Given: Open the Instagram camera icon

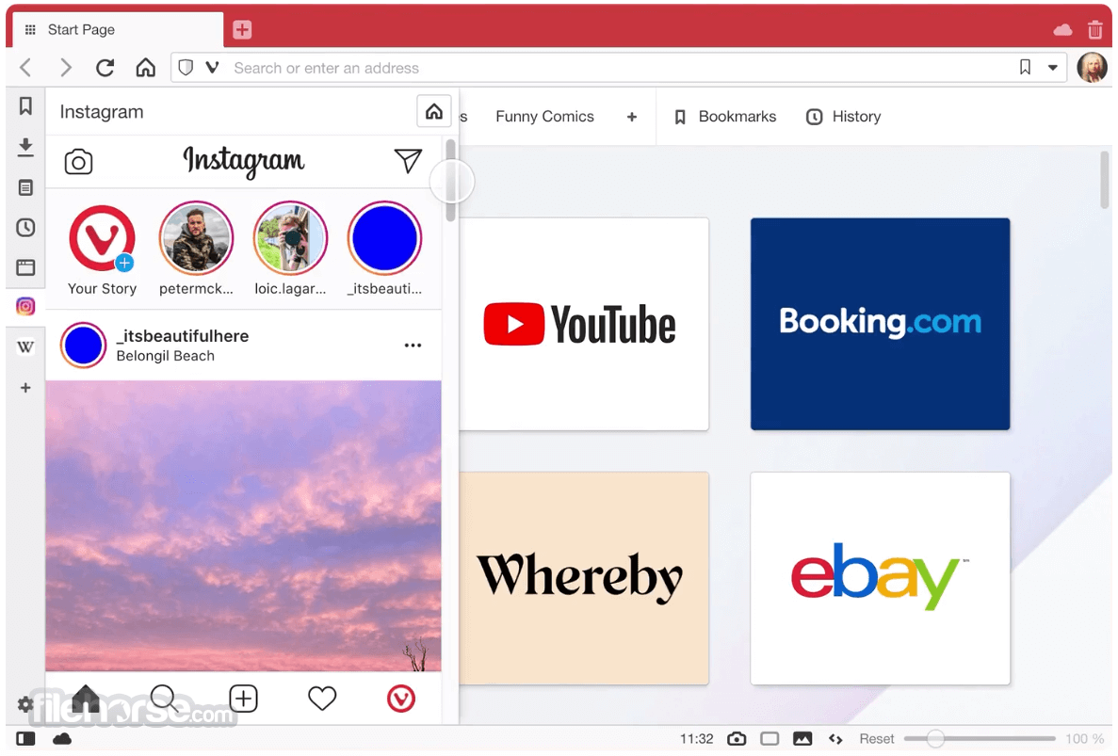Looking at the screenshot, I should [78, 162].
